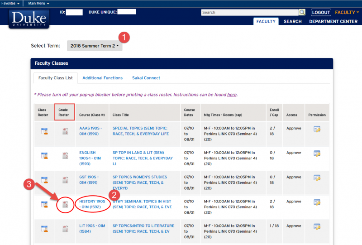362x245 pixels.
Task: Open class roster icon for GSF 190S
Action: pos(44,180)
